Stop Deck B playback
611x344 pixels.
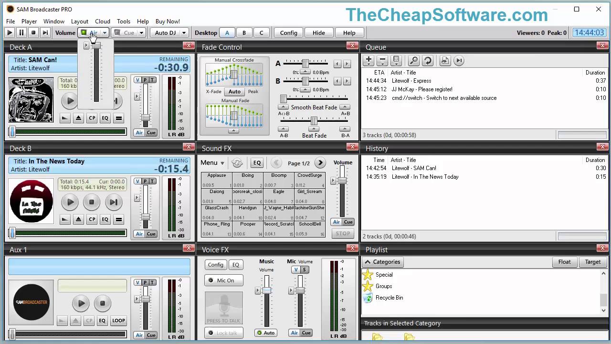click(x=92, y=202)
